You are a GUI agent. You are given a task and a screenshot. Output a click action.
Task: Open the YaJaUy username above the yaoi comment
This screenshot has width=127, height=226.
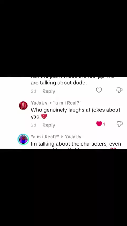pyautogui.click(x=39, y=103)
